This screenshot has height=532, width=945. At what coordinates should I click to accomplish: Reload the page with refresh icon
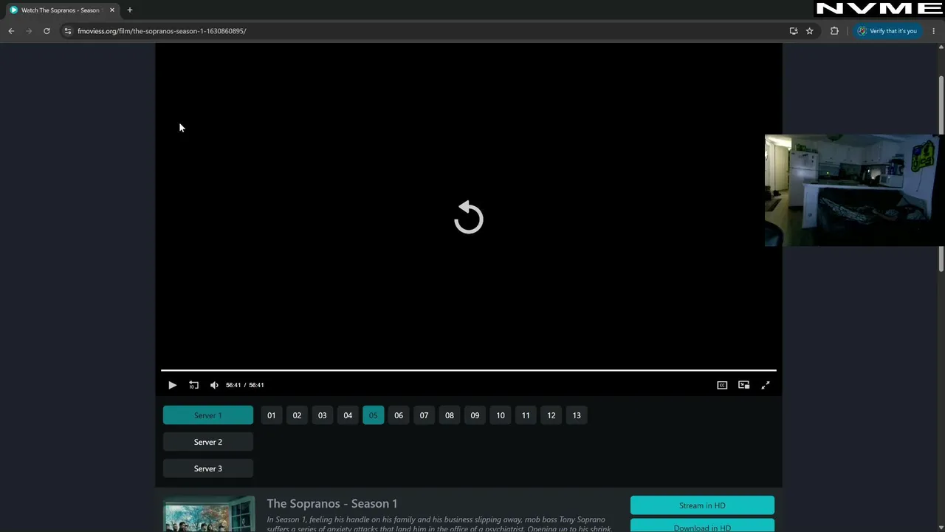pos(47,31)
